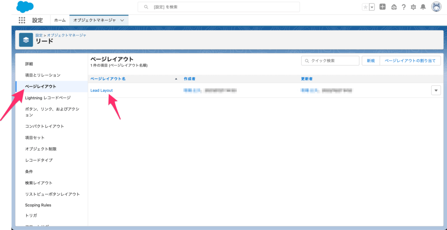Viewport: 447px width, 230px height.
Task: Open Lightning レコードページ in the sidebar
Action: [48, 98]
